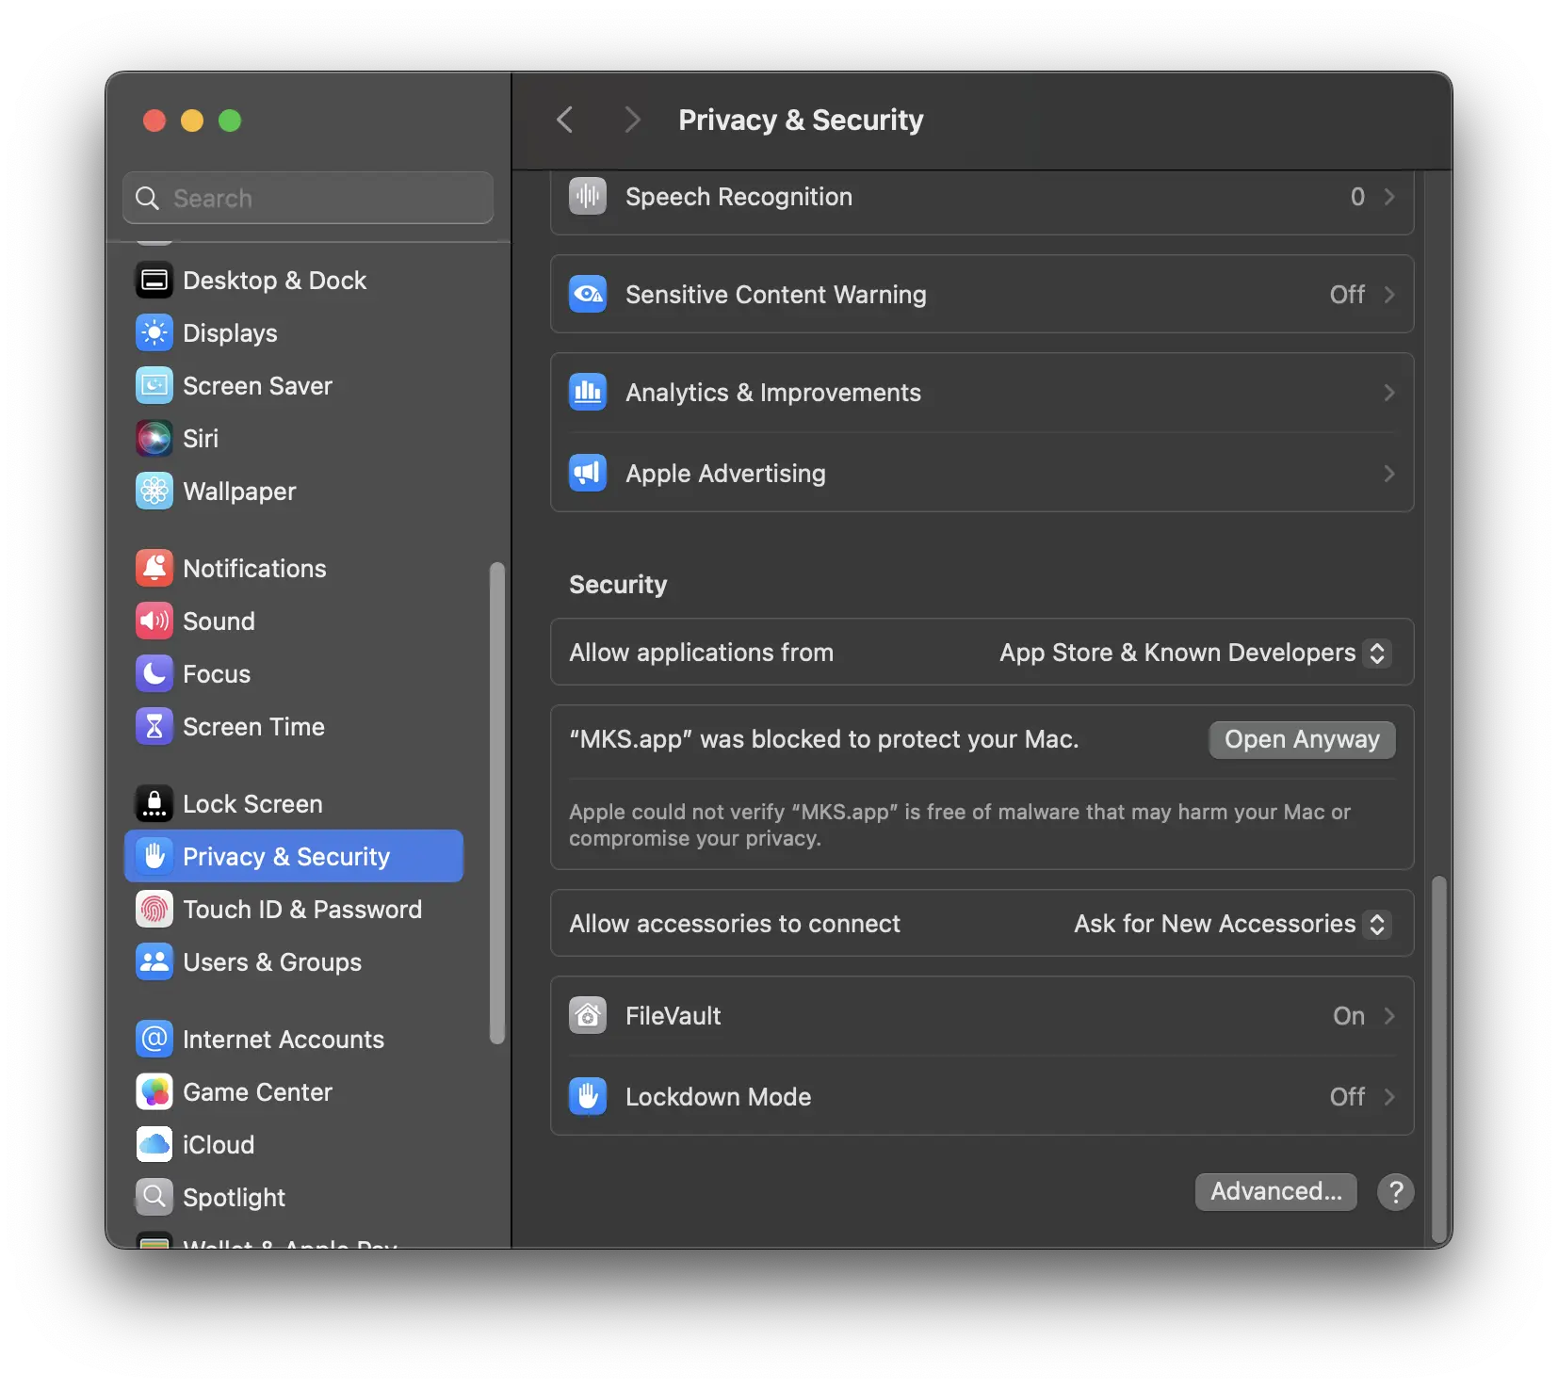
Task: Click Open Anyway for MKS.app
Action: (1302, 740)
